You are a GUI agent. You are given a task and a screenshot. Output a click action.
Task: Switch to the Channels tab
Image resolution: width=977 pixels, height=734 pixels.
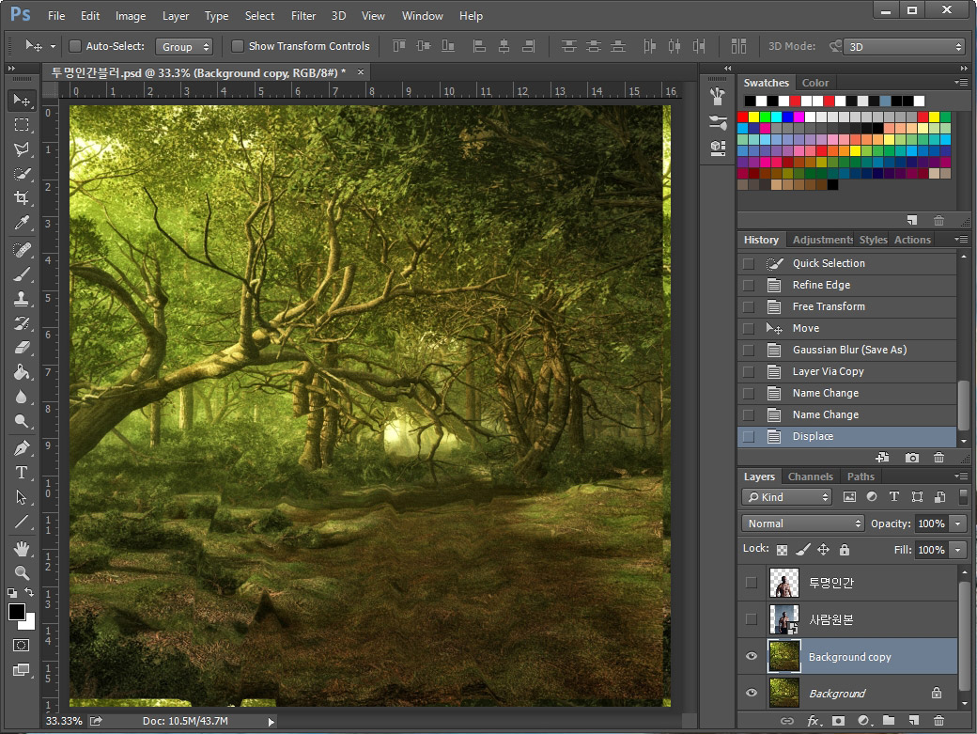click(x=810, y=476)
